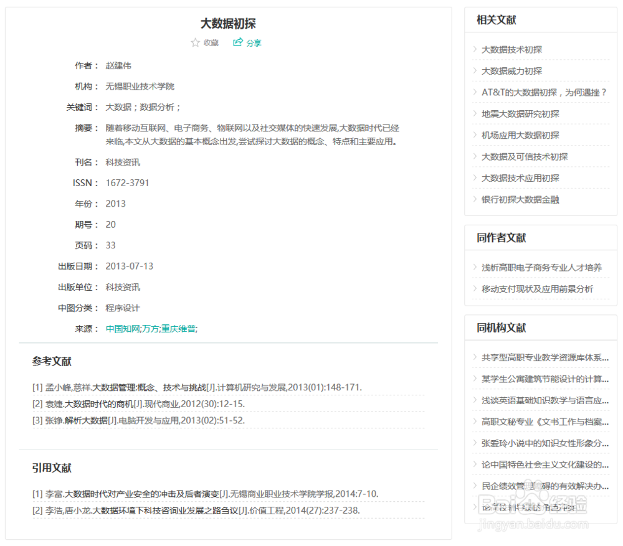
Task: Open the 中国知网 source link
Action: coord(123,329)
